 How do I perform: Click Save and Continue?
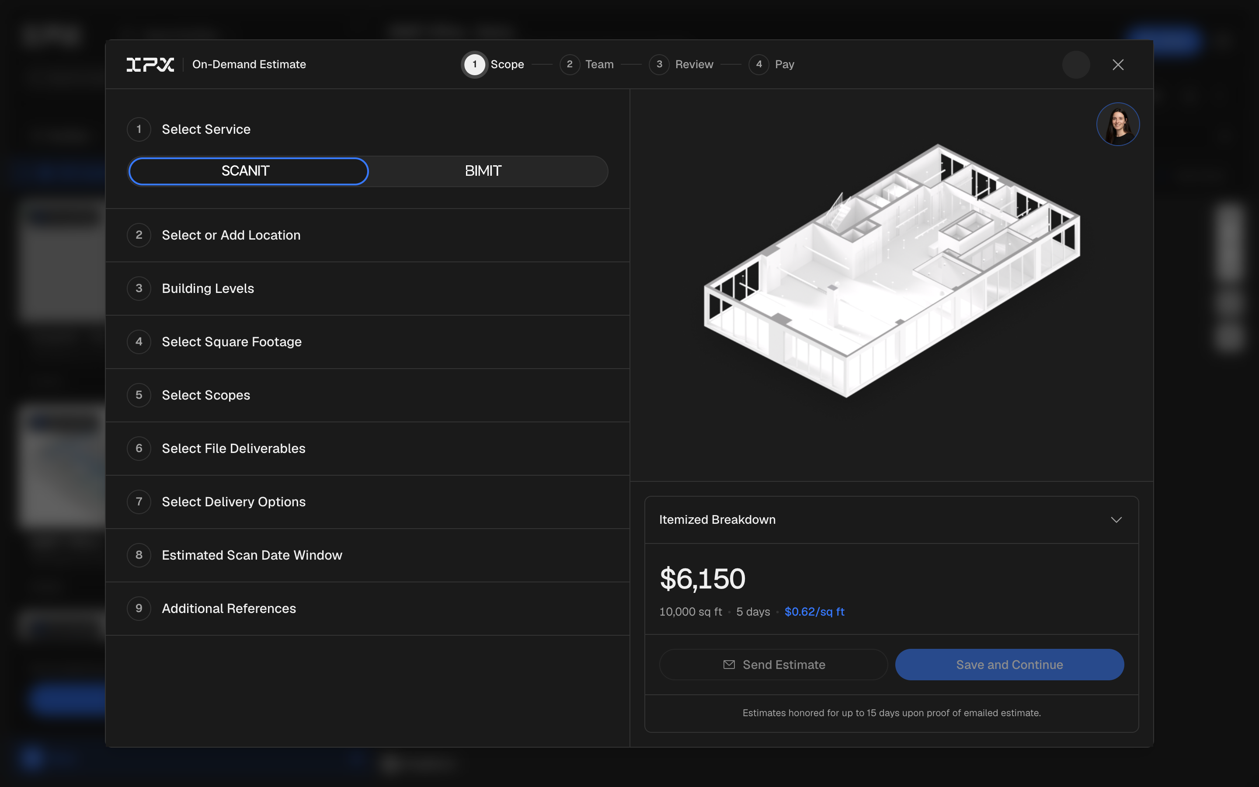pyautogui.click(x=1009, y=665)
